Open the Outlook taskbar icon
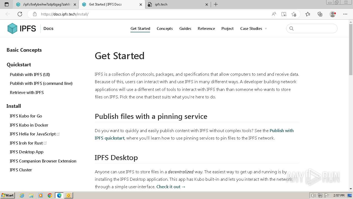Viewport: 353px width, 199px height. [x=69, y=195]
